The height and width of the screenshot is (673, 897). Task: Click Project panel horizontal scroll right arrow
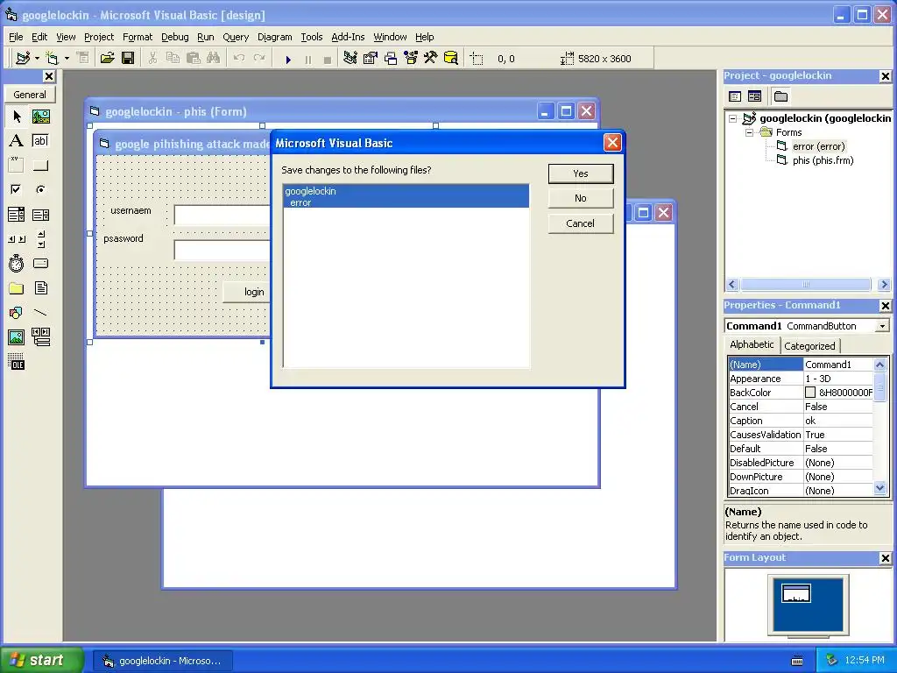884,285
